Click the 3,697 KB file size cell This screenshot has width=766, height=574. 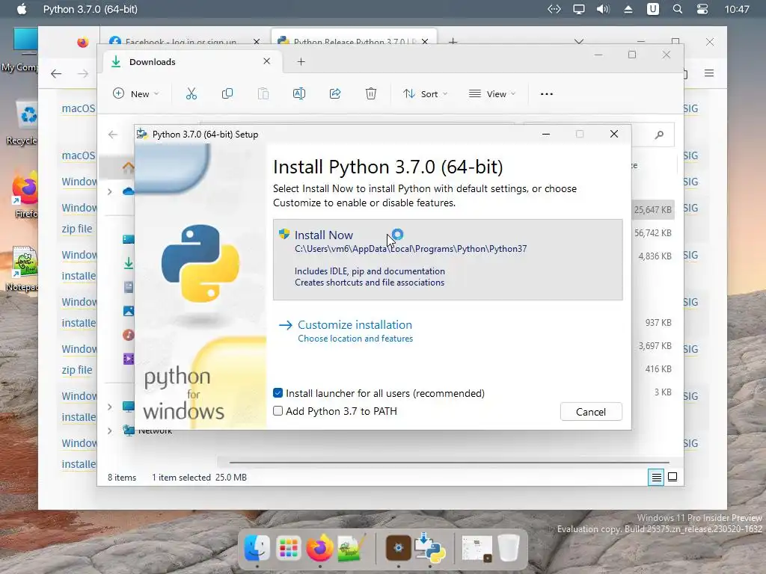655,345
